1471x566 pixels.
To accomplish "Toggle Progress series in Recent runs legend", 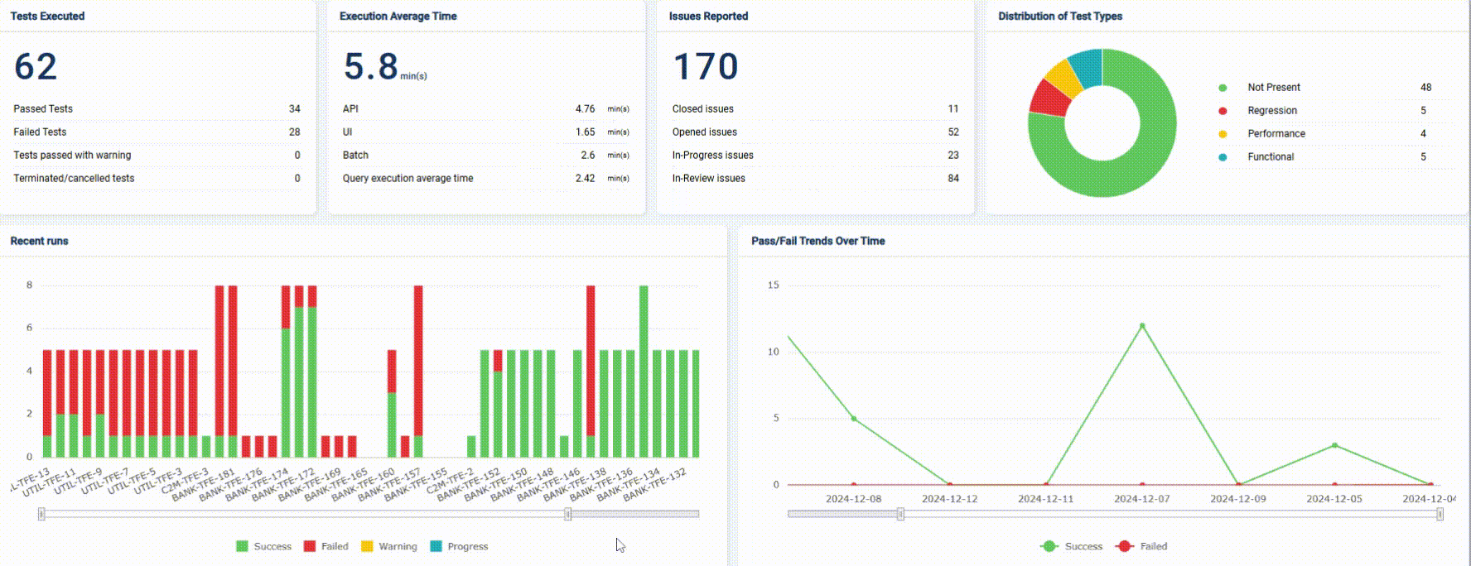I will coord(459,546).
